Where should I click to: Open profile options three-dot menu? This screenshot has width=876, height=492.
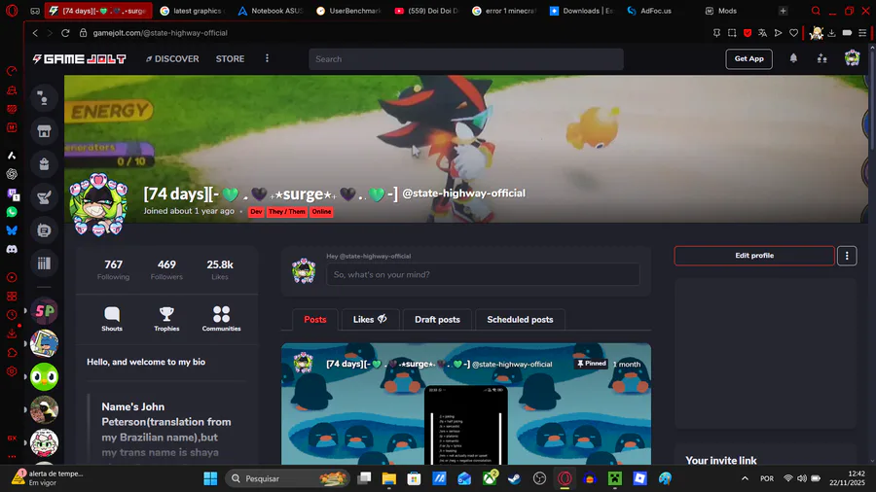click(847, 256)
